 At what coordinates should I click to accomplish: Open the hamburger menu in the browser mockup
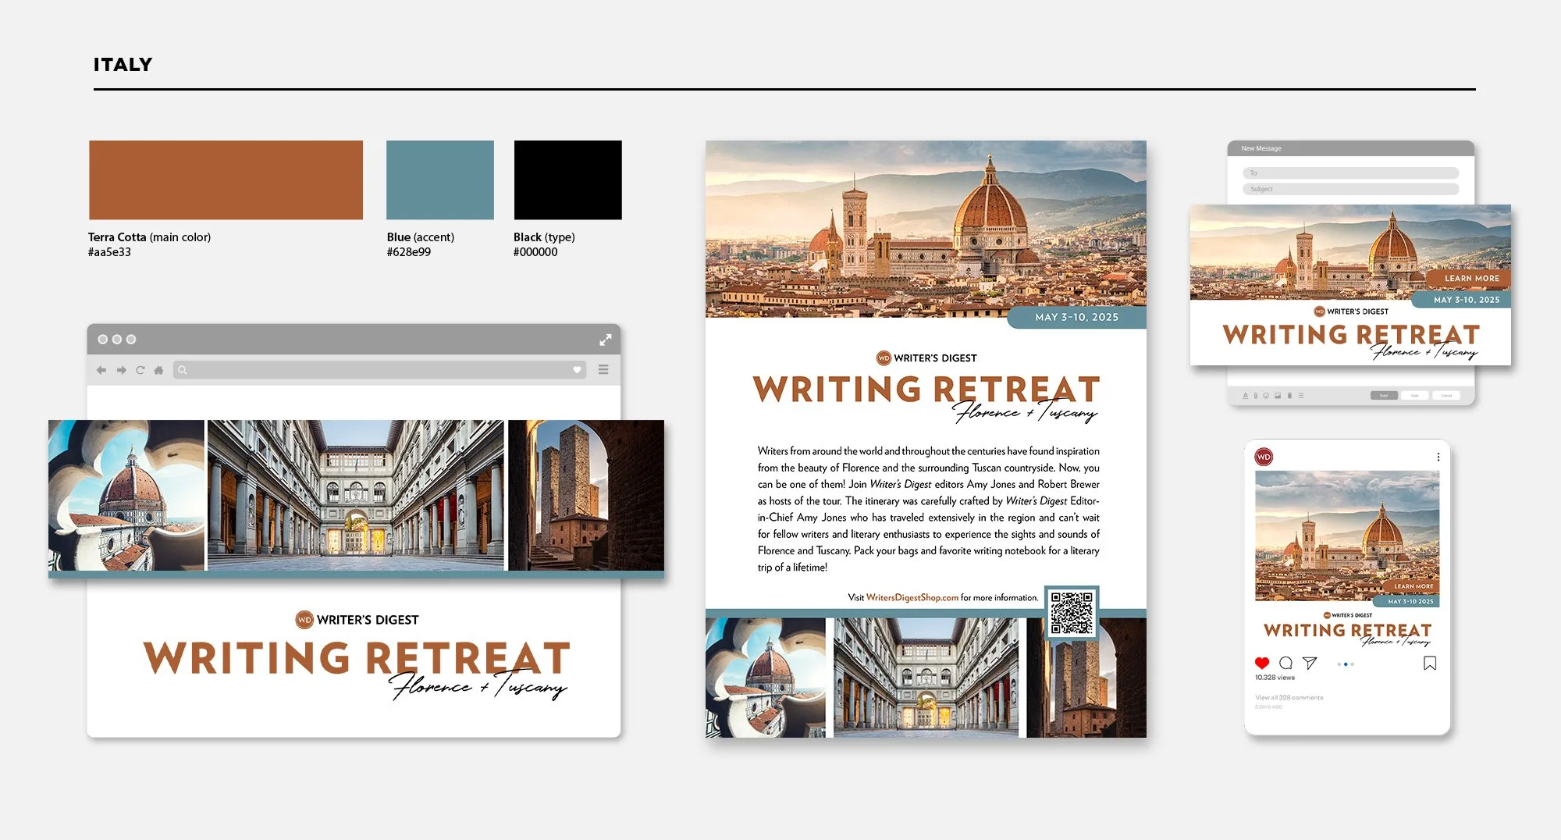603,370
